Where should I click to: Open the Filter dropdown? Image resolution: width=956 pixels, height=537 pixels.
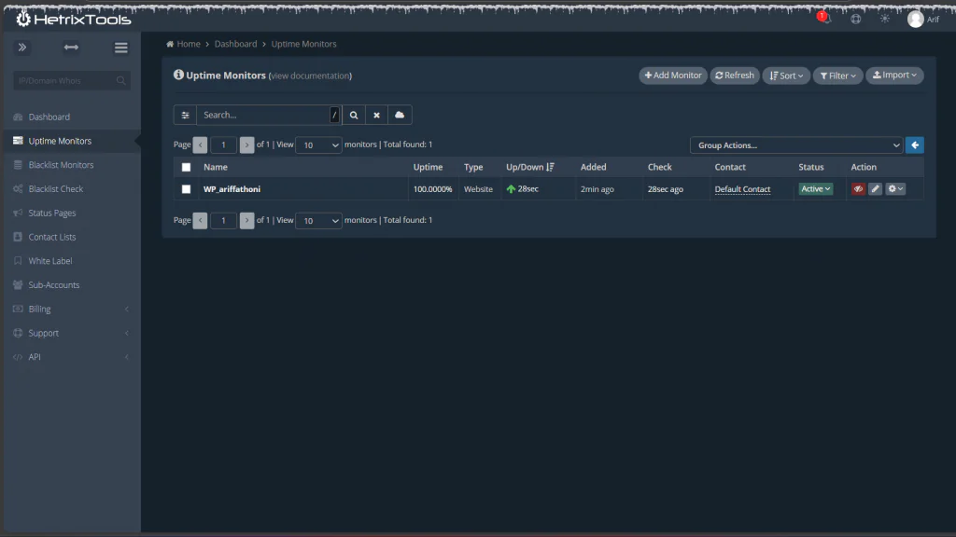pyautogui.click(x=837, y=76)
